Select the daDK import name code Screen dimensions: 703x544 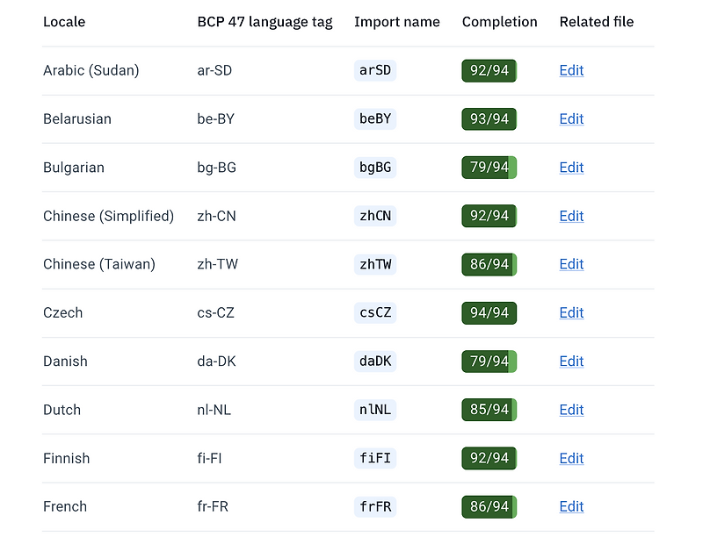375,361
